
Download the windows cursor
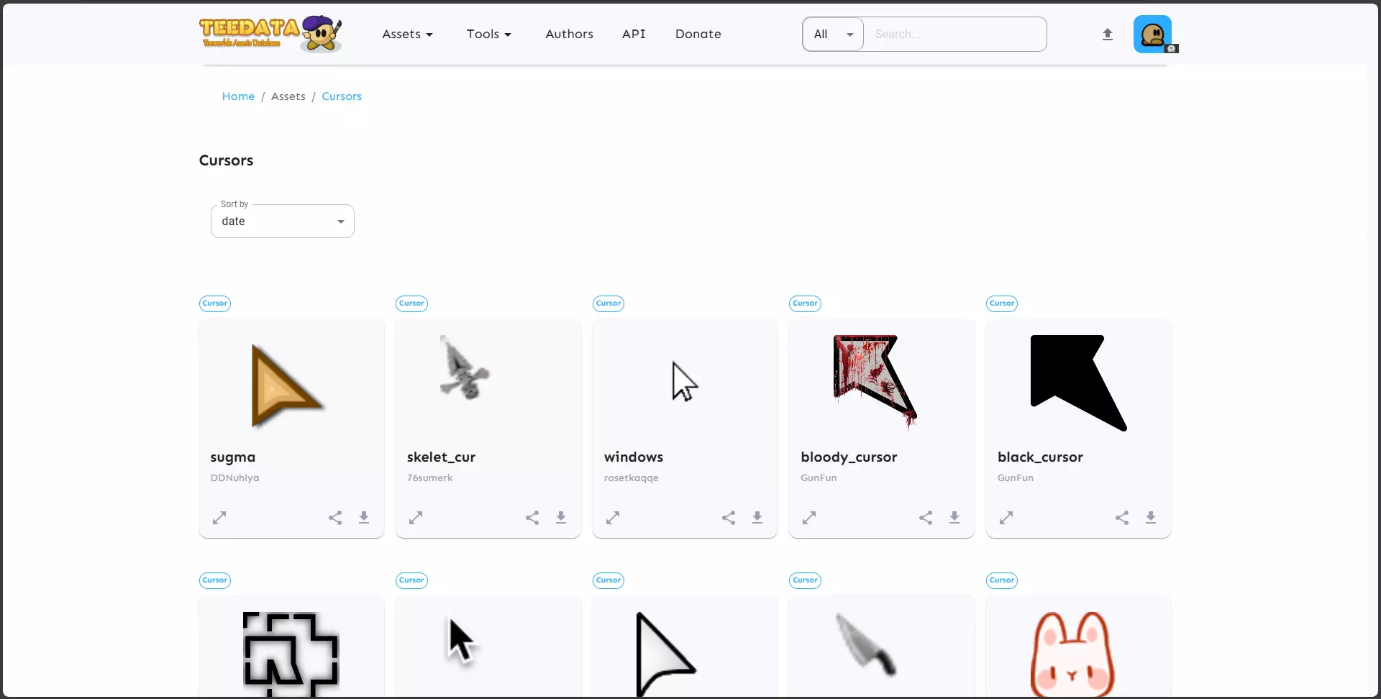coord(757,518)
